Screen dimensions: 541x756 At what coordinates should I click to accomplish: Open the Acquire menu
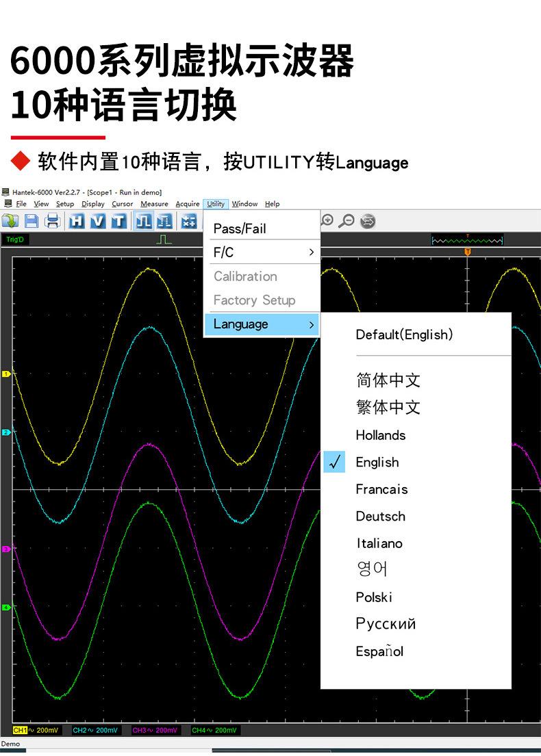pyautogui.click(x=187, y=204)
